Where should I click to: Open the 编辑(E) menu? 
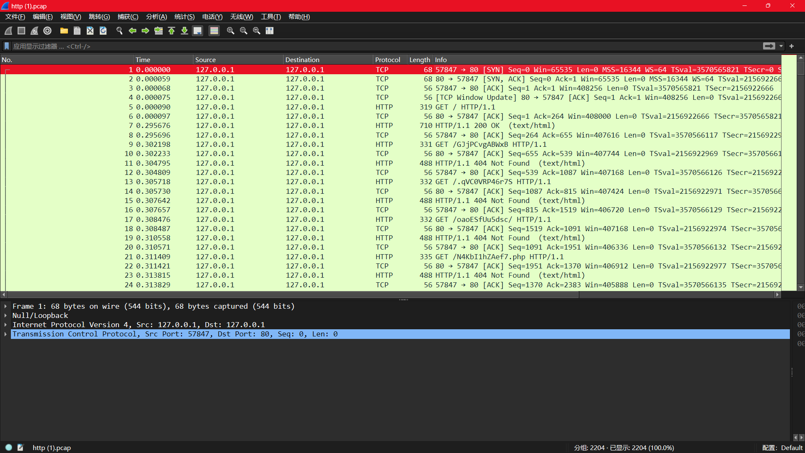43,17
